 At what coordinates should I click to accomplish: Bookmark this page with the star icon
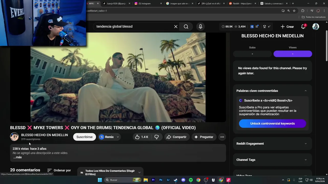[x=294, y=11]
